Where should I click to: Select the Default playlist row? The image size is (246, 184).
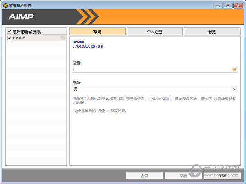[36, 38]
